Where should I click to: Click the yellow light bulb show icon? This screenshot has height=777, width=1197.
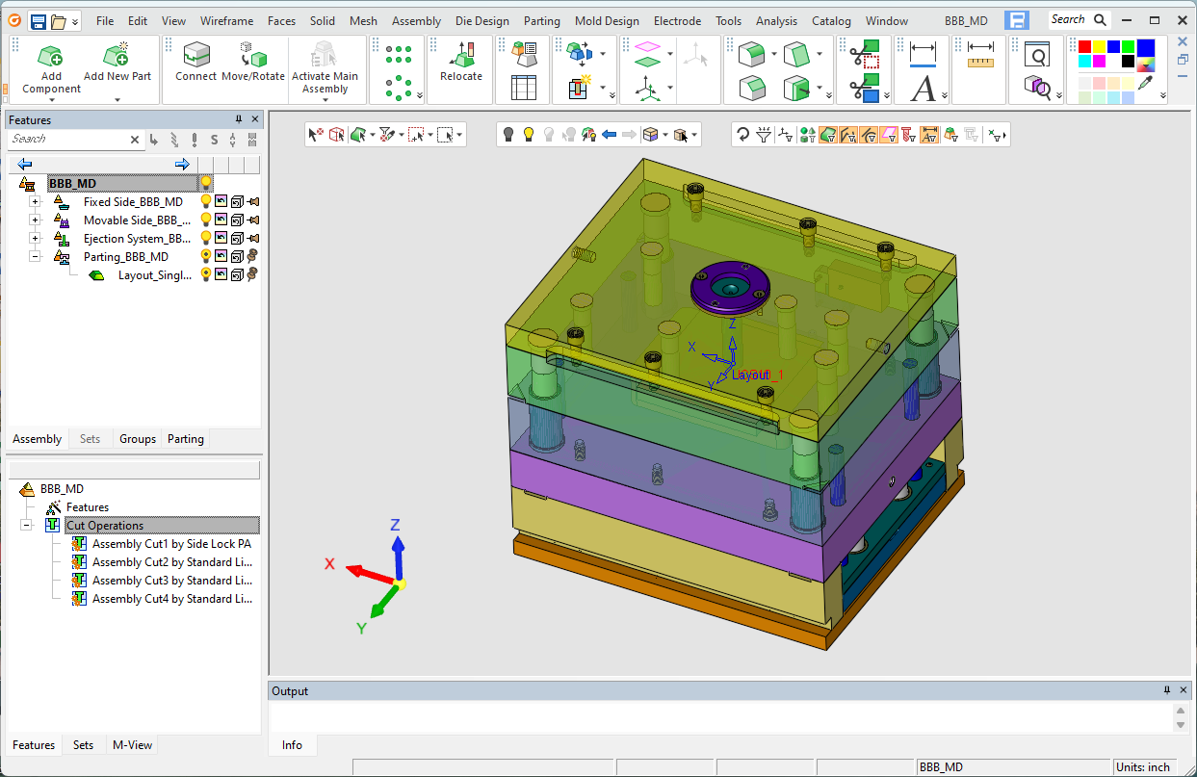pyautogui.click(x=529, y=135)
